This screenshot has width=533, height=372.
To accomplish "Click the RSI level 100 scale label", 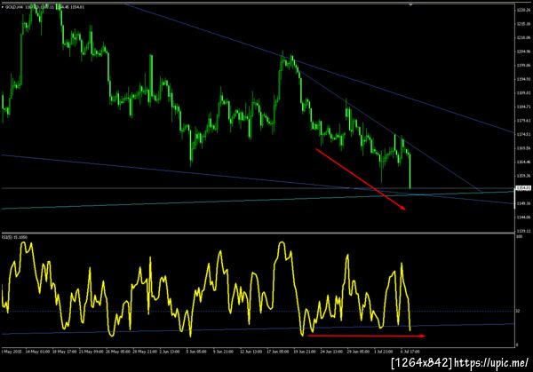I will 520,236.
